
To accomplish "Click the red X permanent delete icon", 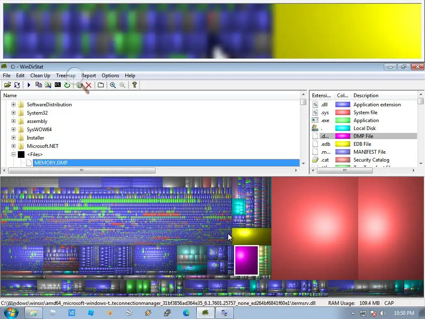I will (89, 85).
